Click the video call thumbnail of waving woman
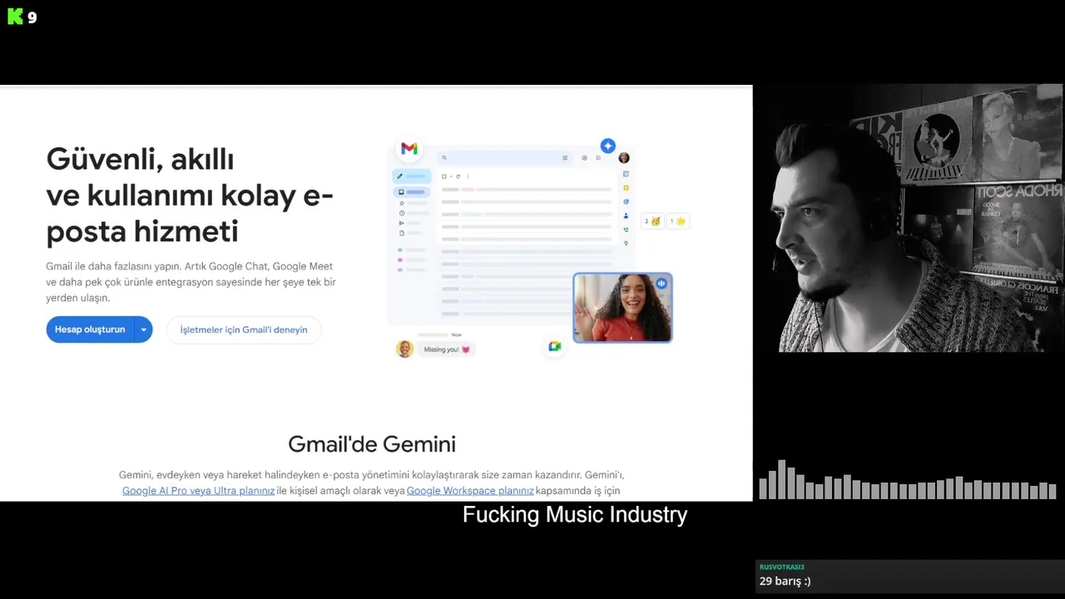This screenshot has width=1065, height=599. click(622, 308)
